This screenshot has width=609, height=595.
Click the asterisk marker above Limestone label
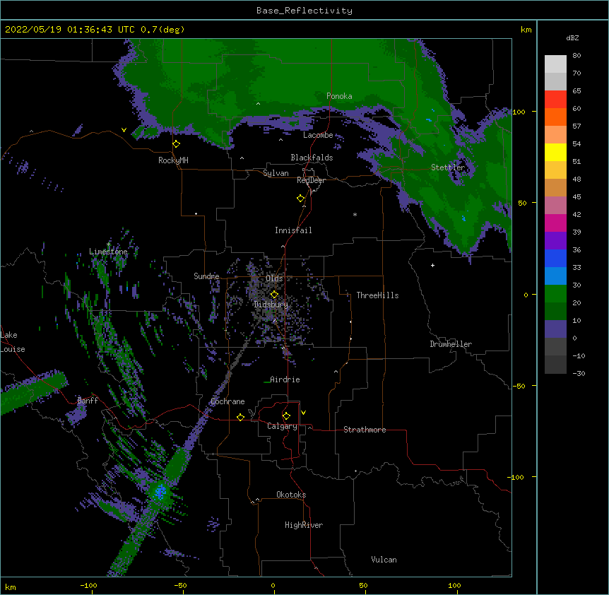[x=108, y=245]
